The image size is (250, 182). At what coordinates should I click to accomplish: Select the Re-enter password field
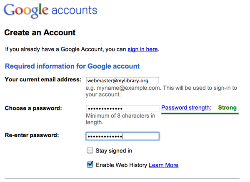[122, 136]
